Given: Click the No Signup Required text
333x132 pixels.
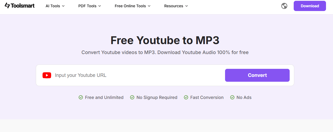Looking at the screenshot, I should (157, 97).
